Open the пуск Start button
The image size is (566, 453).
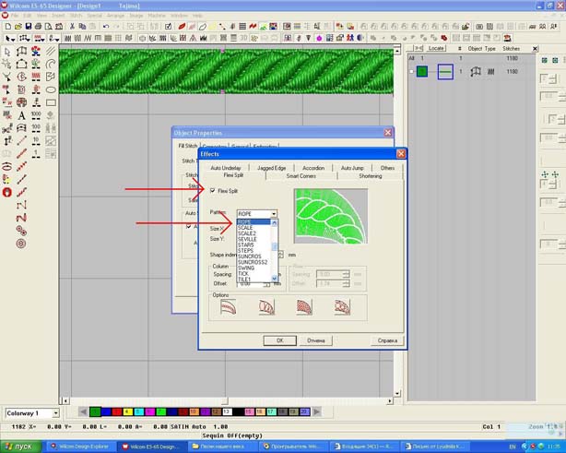click(20, 447)
